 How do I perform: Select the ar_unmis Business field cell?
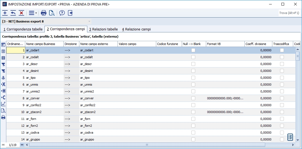coord(44,85)
